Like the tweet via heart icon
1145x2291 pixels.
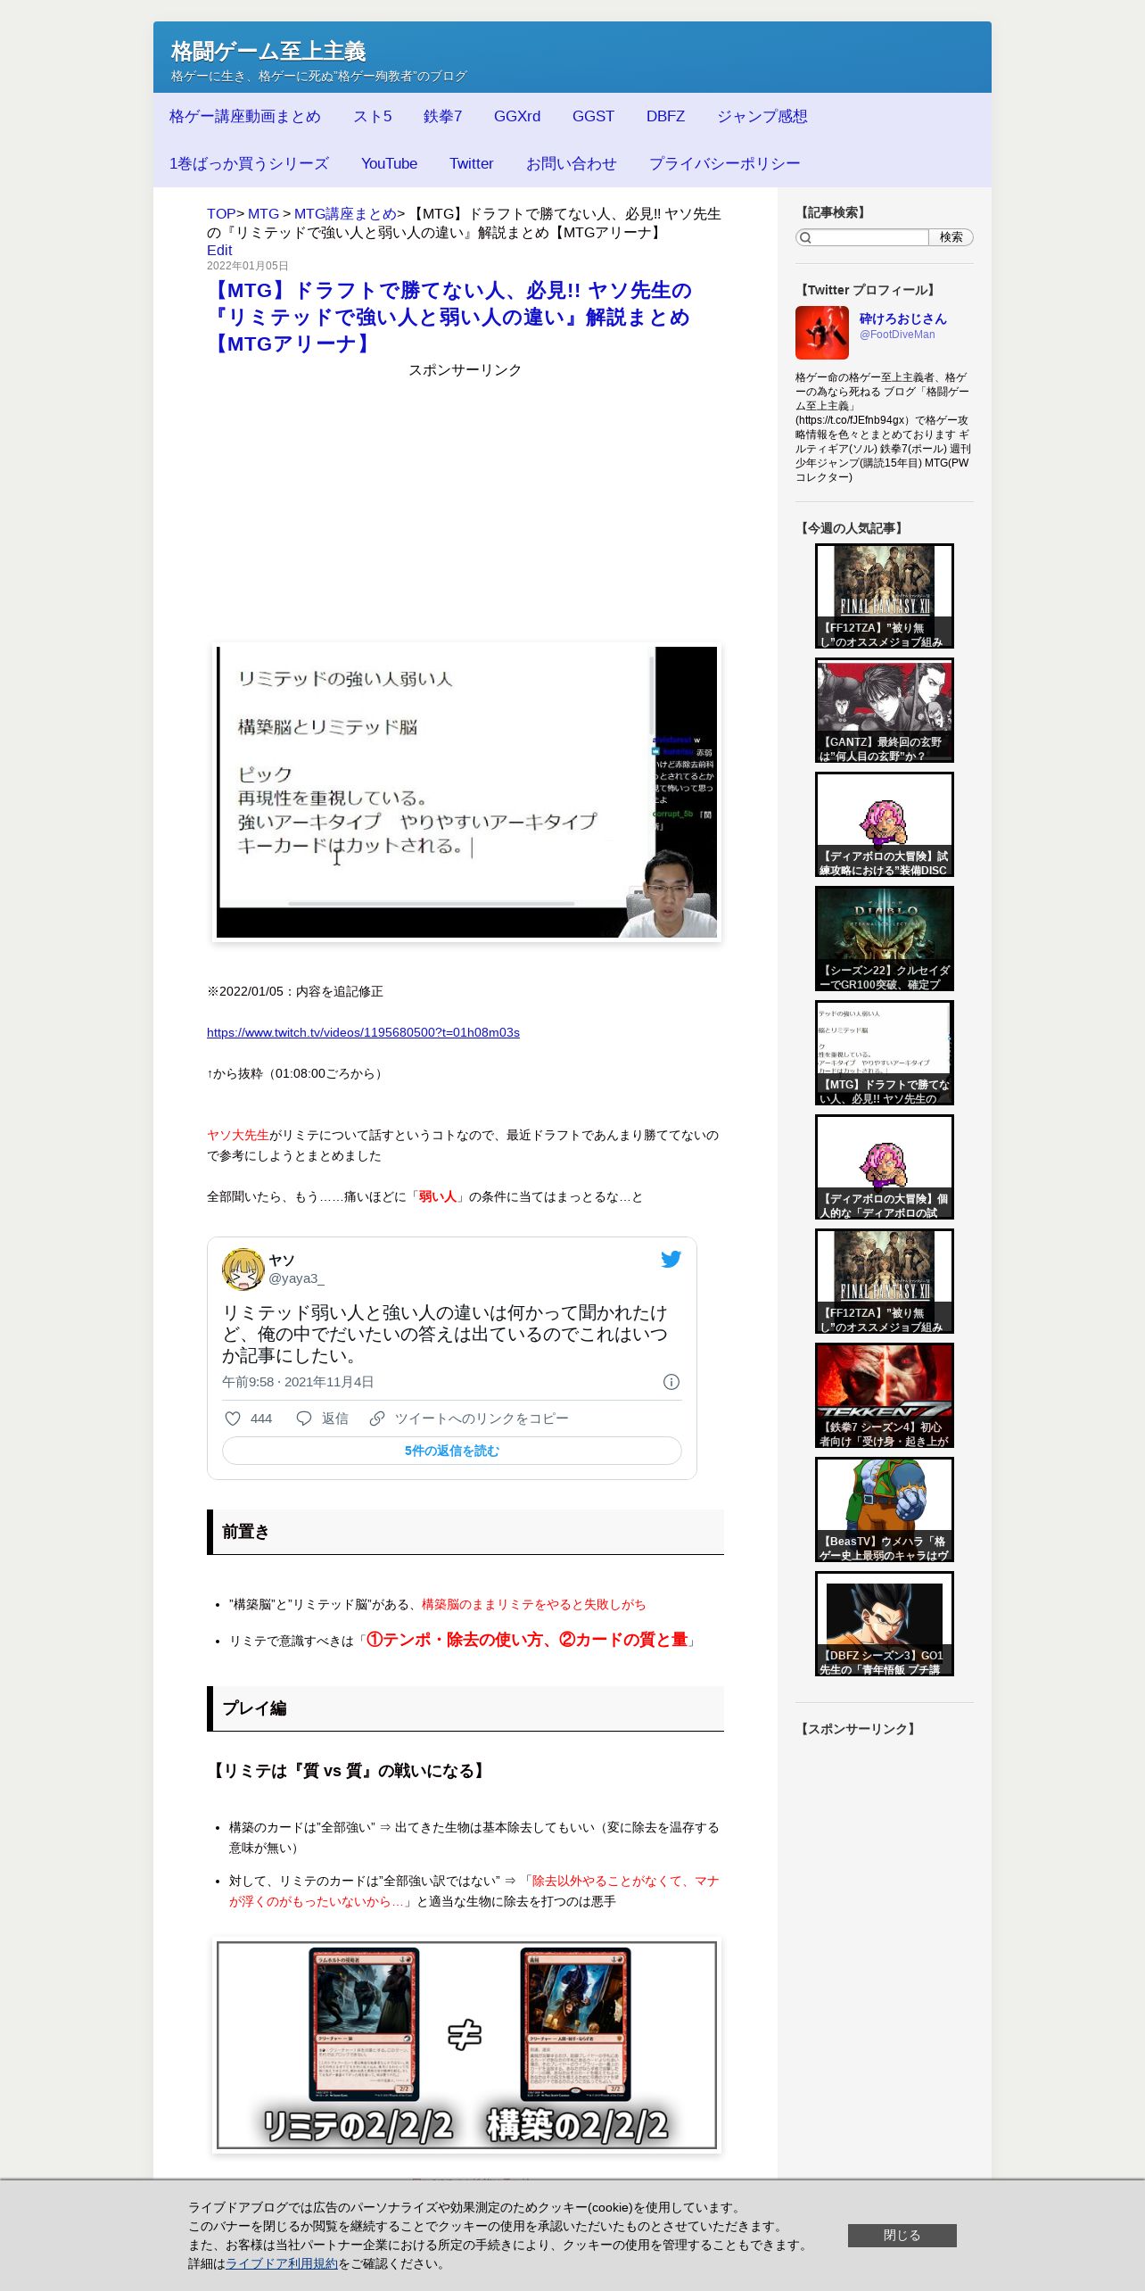[233, 1418]
